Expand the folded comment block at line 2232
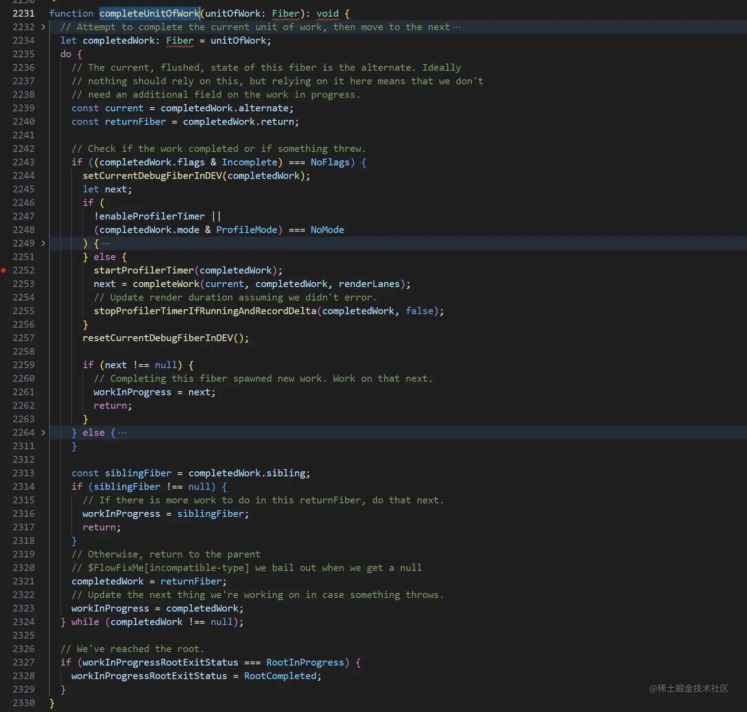 43,27
